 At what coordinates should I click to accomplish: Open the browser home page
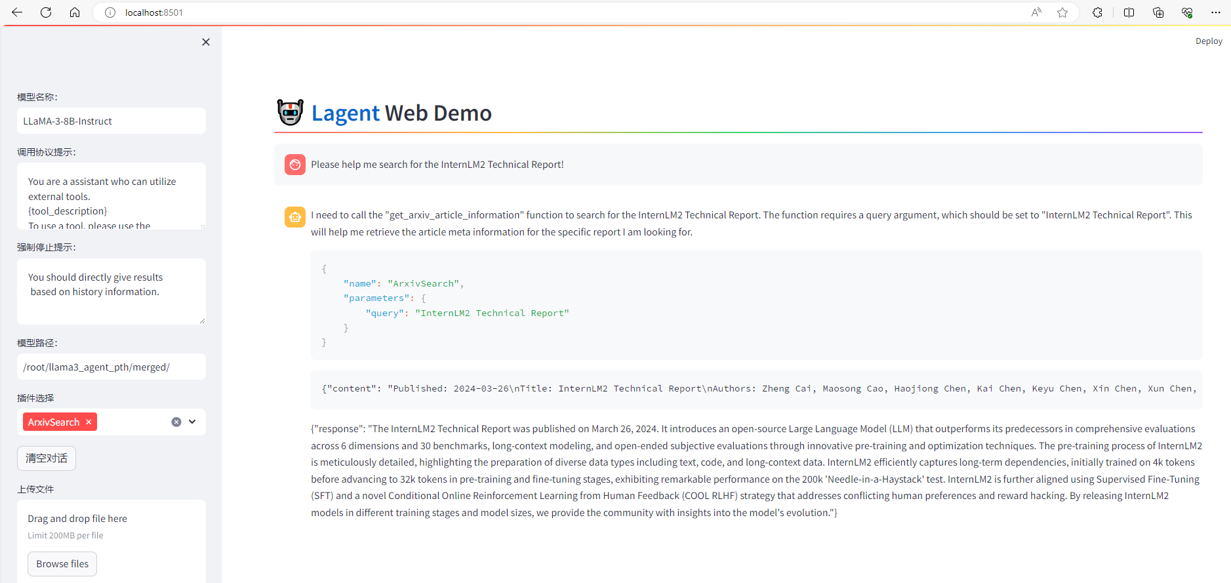[75, 12]
